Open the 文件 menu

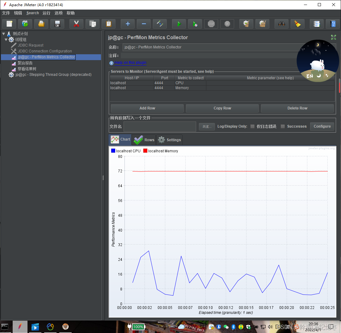pyautogui.click(x=6, y=13)
